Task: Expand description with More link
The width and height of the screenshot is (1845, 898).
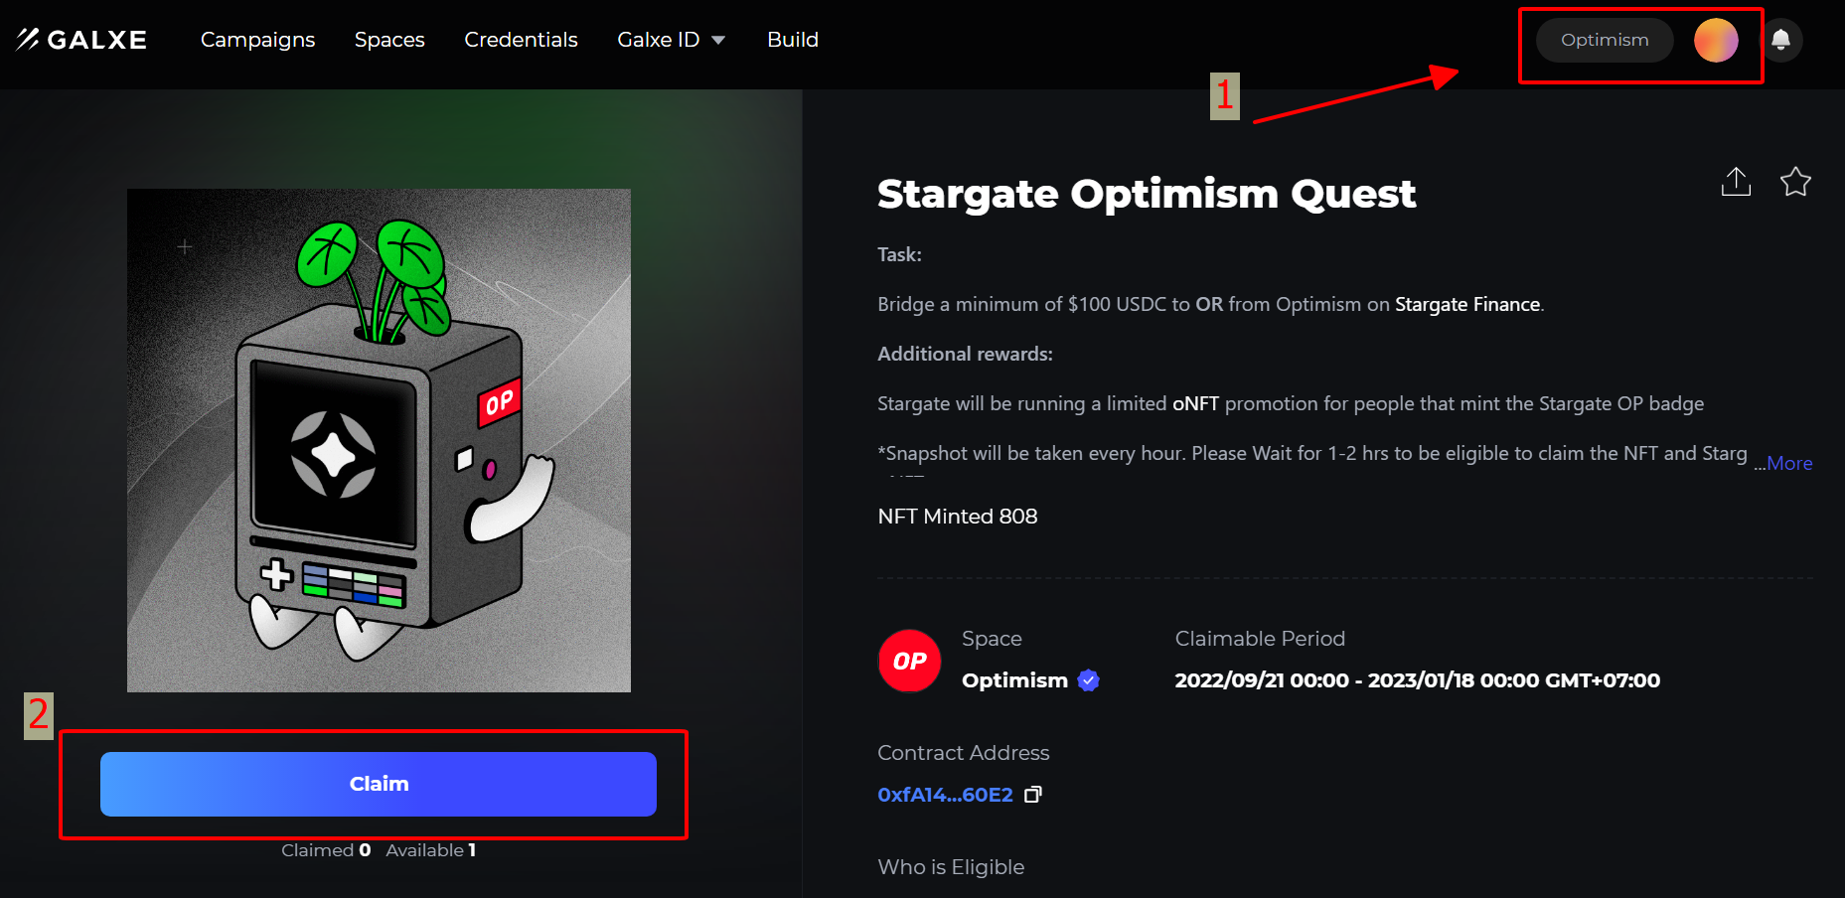Action: coord(1788,463)
